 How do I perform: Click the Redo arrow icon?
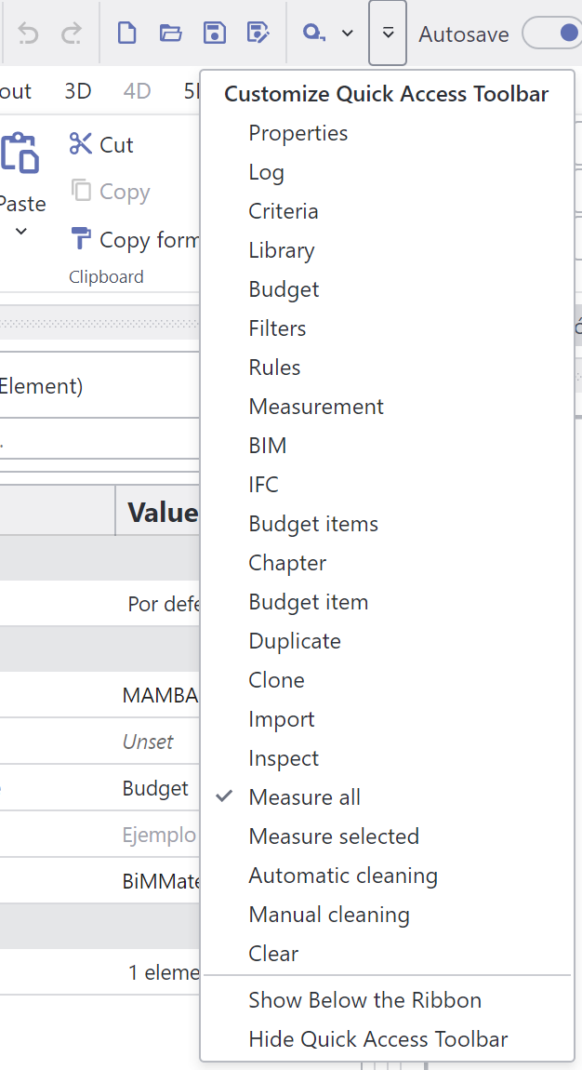[x=71, y=33]
